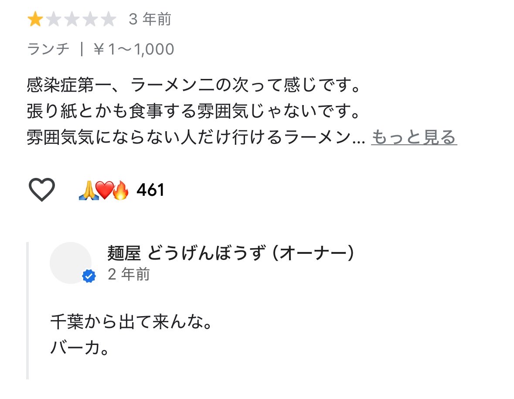
Task: Click the ￥1～1,000 price range label
Action: 133,49
